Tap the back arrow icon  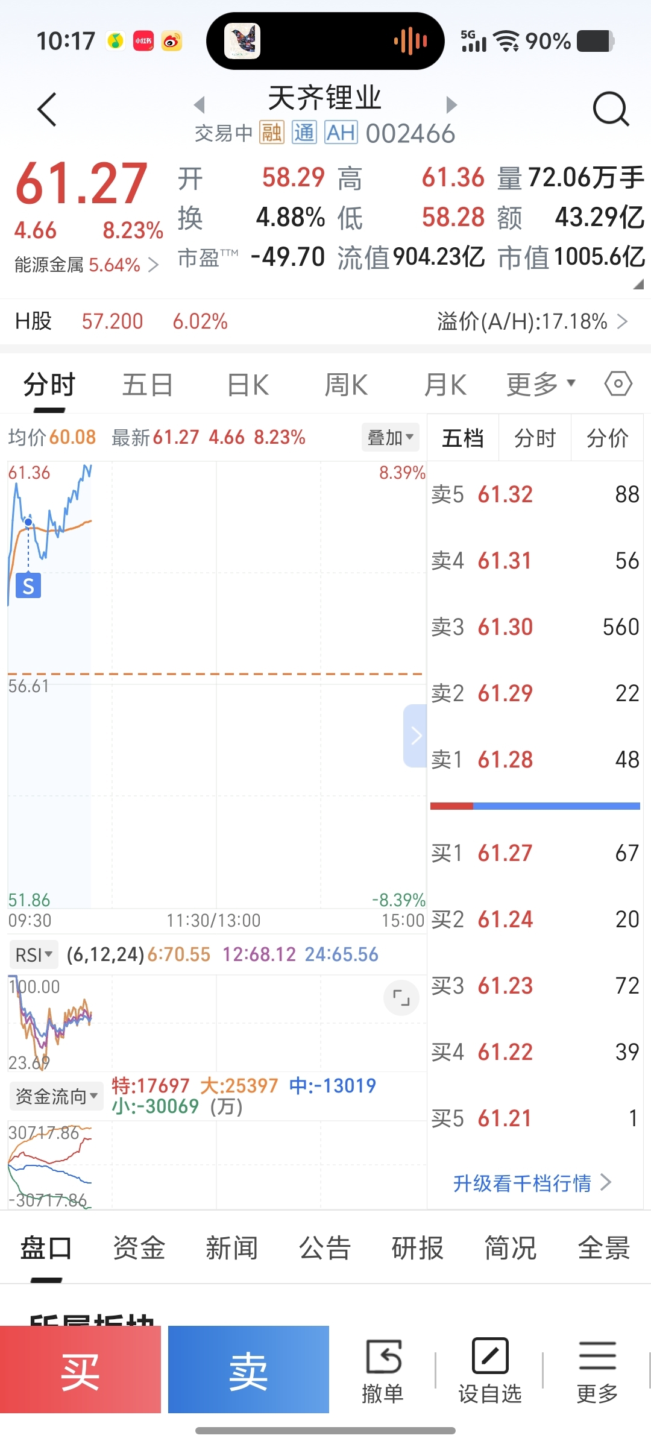[47, 110]
